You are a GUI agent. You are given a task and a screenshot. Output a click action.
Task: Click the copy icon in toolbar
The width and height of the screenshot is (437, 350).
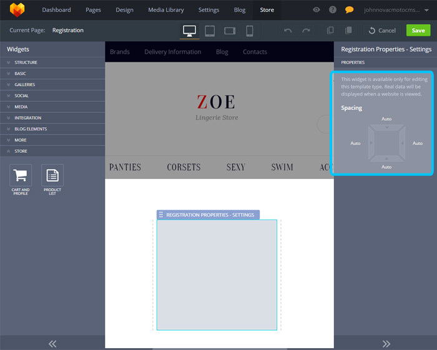330,31
